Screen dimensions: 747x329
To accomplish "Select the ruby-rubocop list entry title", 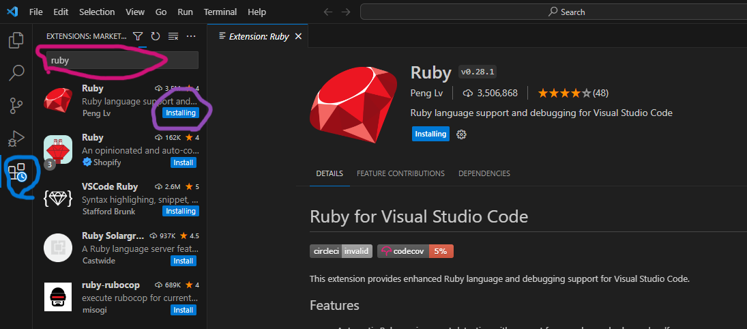I will pyautogui.click(x=111, y=285).
